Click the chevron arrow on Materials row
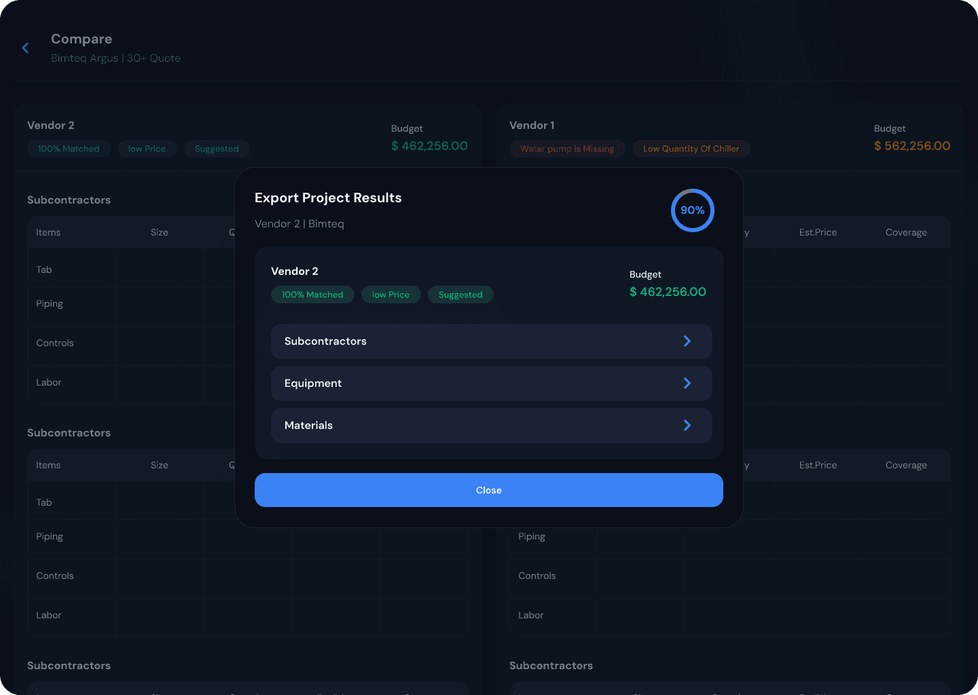The height and width of the screenshot is (695, 978). (687, 426)
